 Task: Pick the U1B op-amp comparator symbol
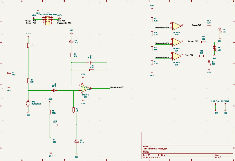[x=176, y=55]
